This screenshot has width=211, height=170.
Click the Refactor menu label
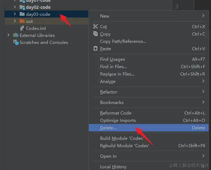(108, 92)
